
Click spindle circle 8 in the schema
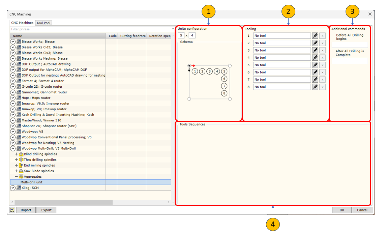pos(224,93)
